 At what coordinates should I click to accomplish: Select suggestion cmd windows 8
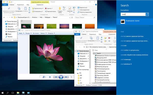126,64
